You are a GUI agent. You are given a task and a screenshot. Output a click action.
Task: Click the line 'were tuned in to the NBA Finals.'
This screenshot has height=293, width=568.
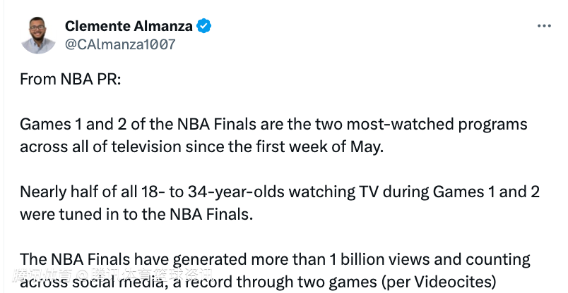point(136,214)
